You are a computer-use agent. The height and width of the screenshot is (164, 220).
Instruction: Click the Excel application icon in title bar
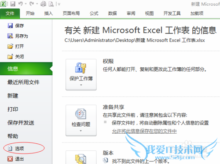pos(3,4)
